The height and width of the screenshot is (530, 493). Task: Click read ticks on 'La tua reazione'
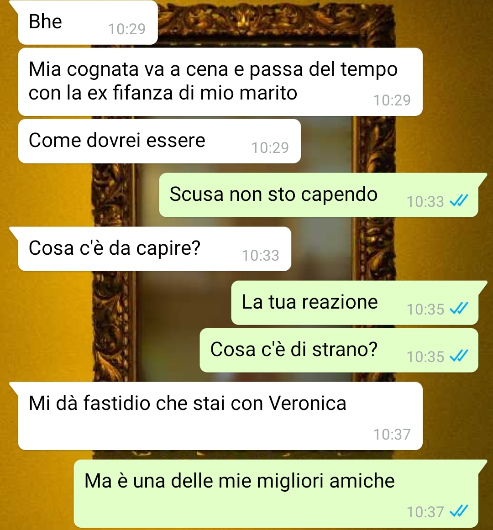(459, 308)
